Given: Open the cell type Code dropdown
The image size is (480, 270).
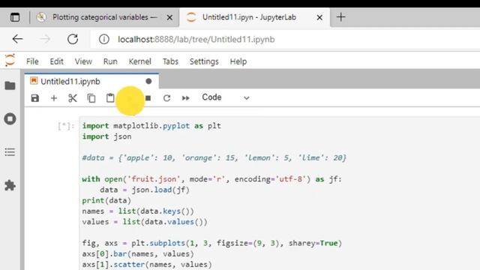Looking at the screenshot, I should [226, 97].
